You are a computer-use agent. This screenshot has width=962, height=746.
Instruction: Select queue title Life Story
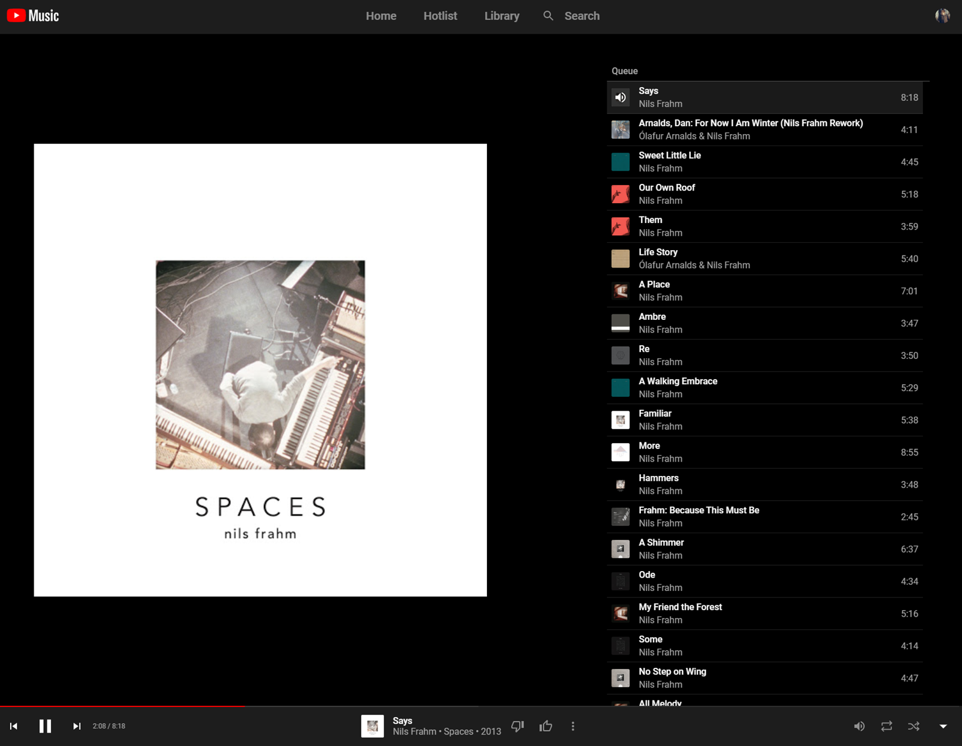658,252
